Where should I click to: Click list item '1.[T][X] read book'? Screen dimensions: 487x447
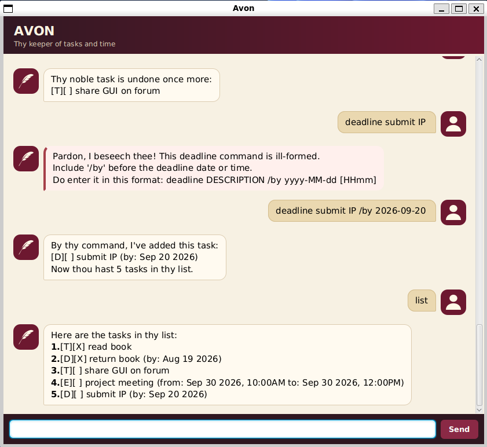pyautogui.click(x=91, y=347)
